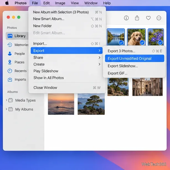Viewport: 170px width, 170px height.
Task: Open the Image menu
Action: tap(60, 3)
